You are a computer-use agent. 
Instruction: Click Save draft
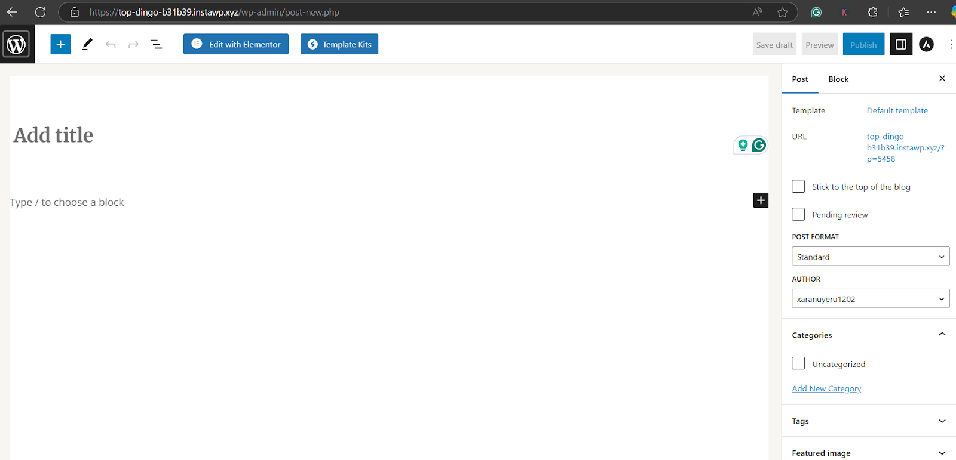coord(774,45)
